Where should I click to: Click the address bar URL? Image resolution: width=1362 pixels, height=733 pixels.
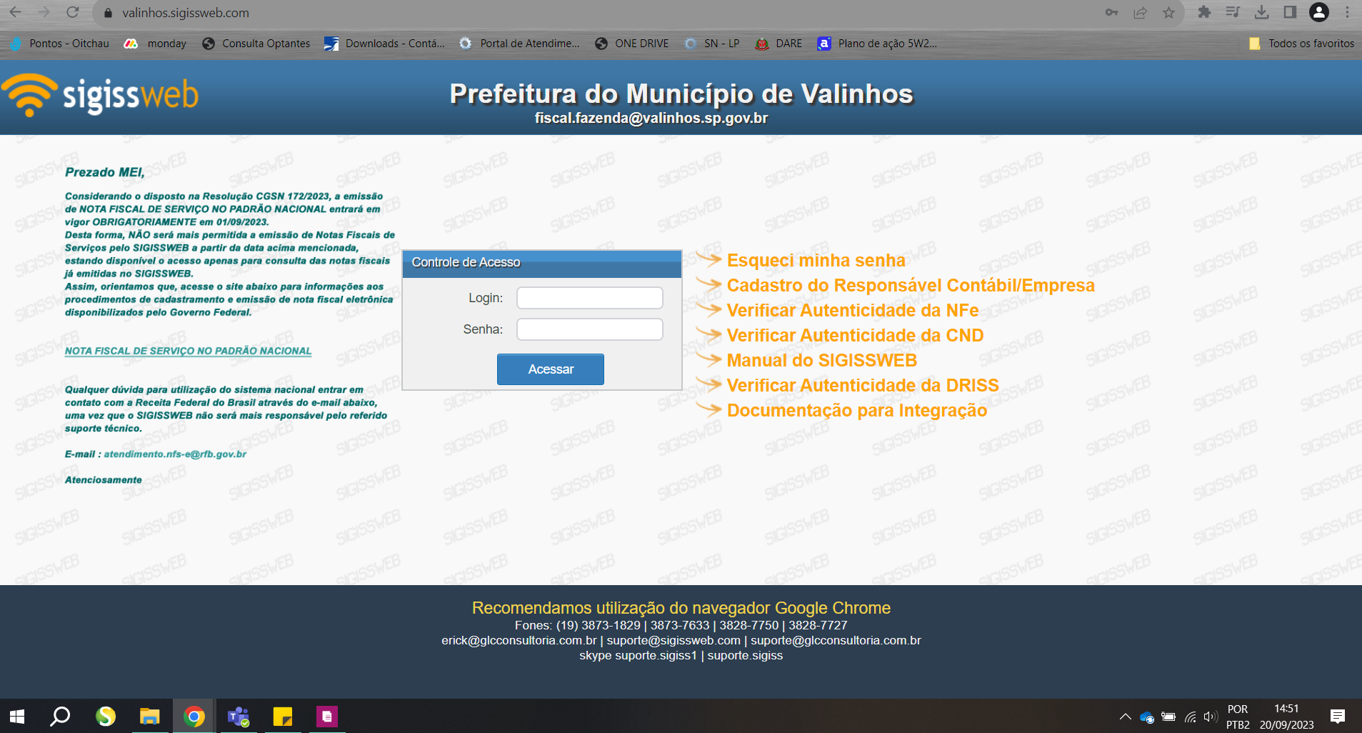(186, 13)
